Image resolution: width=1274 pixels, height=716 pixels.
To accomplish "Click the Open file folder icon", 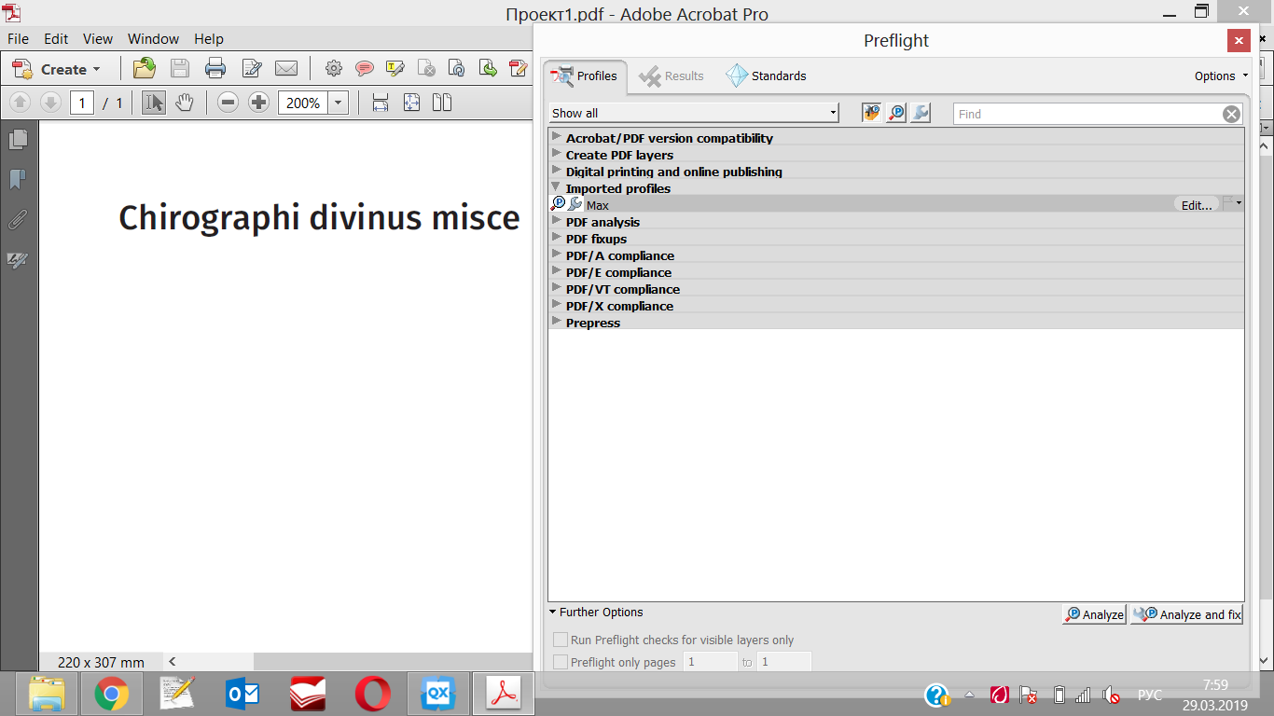I will [x=145, y=68].
